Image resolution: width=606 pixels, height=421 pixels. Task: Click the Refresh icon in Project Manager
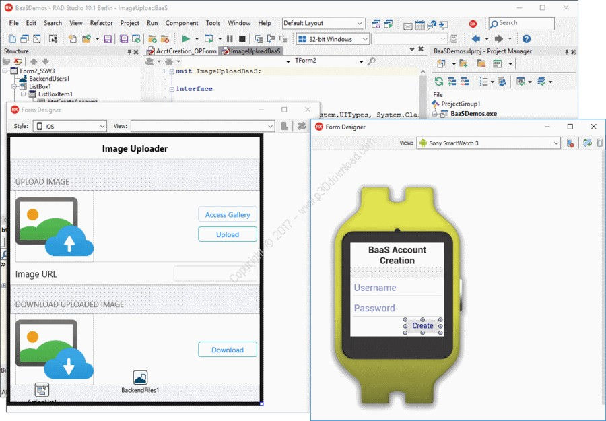[438, 82]
